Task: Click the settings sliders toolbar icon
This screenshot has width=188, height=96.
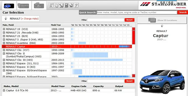Action: tap(51, 5)
